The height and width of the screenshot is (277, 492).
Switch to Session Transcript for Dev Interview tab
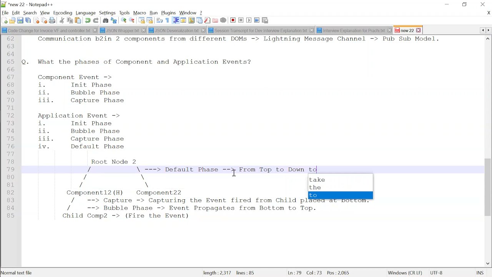261,30
